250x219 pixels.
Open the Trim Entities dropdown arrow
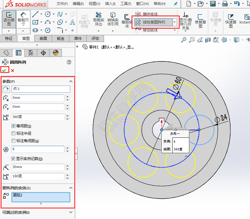point(98,31)
